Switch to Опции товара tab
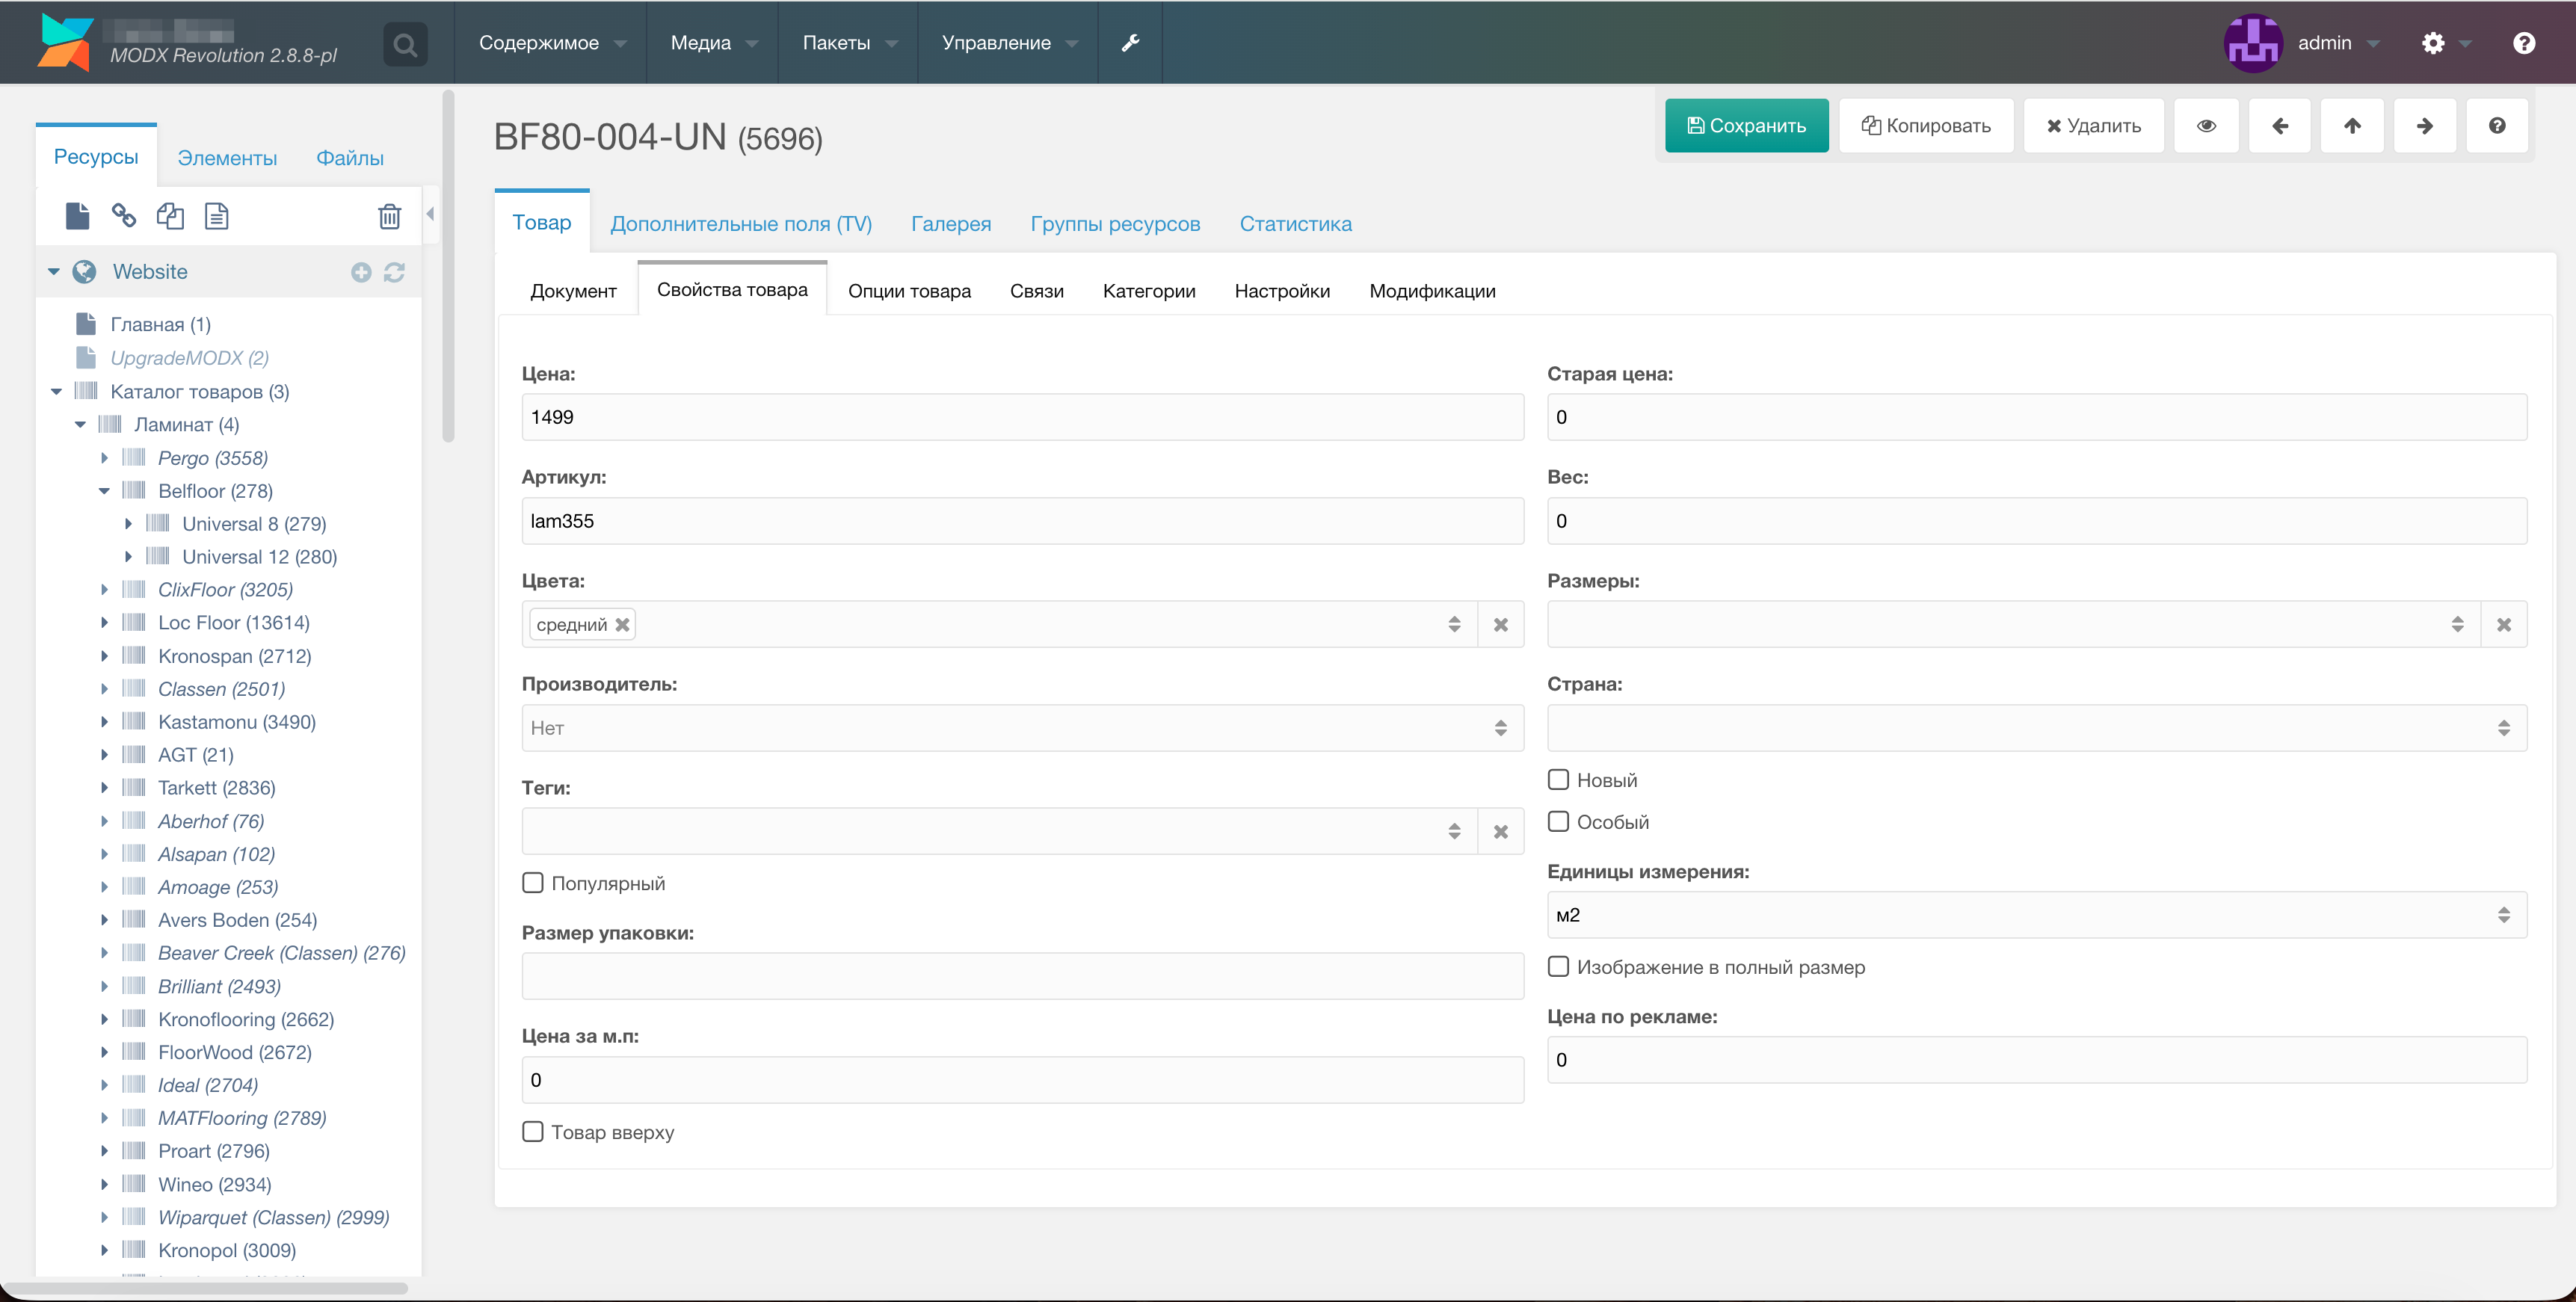 point(909,291)
